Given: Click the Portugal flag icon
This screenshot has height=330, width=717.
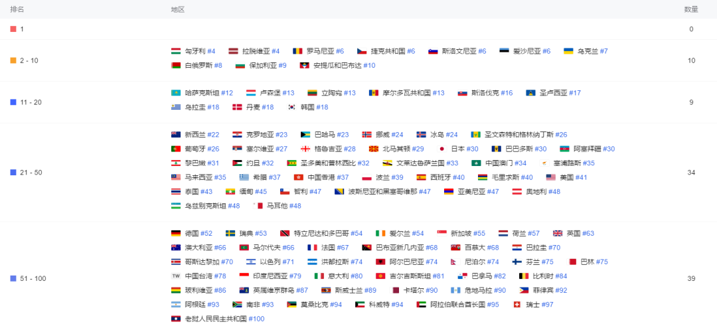Looking at the screenshot, I should [x=175, y=149].
